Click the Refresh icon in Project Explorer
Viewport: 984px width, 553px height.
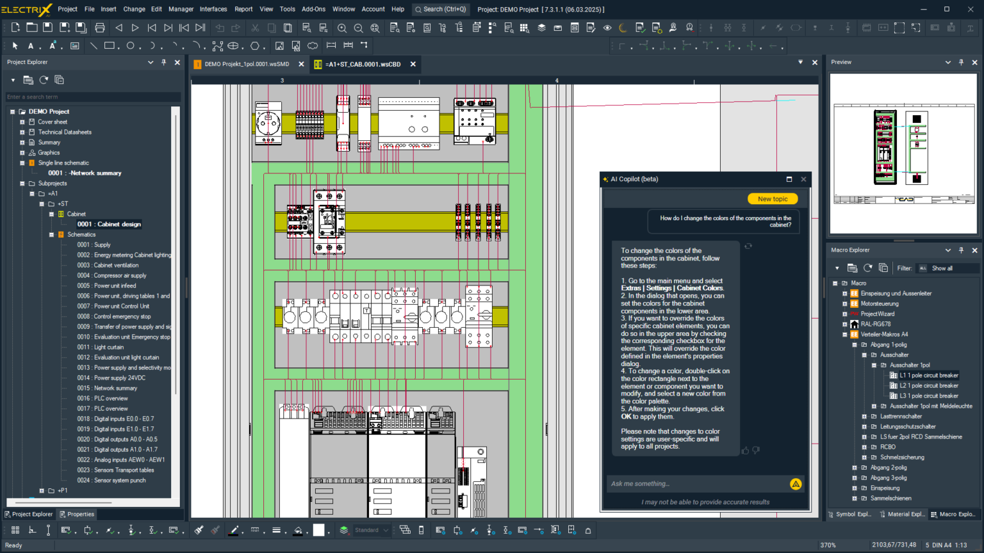pos(42,80)
